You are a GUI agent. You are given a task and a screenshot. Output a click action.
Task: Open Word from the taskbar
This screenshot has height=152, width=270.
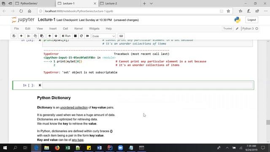100,148
